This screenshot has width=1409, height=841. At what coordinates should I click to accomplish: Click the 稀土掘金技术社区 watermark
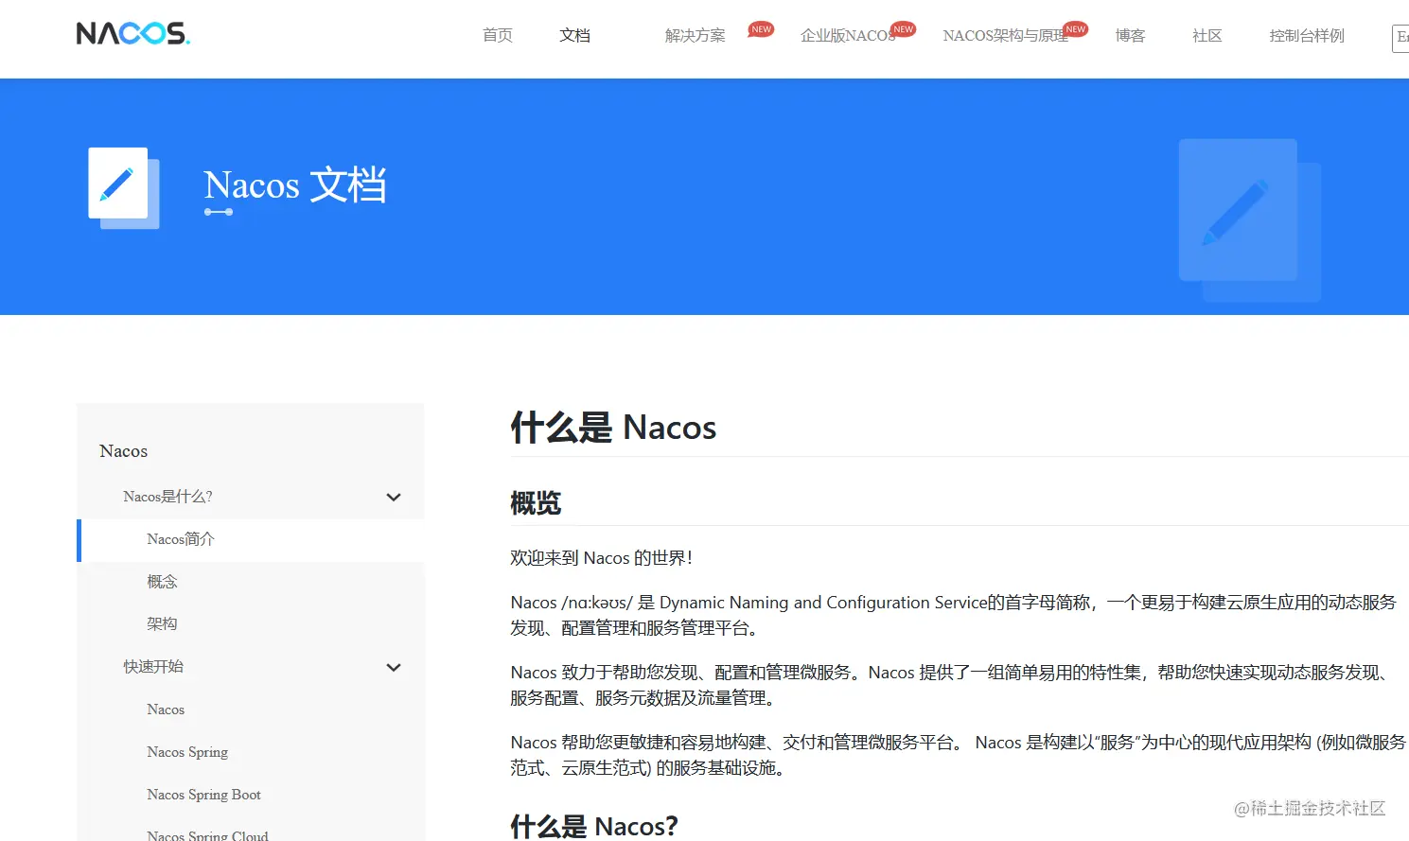coord(1309,809)
